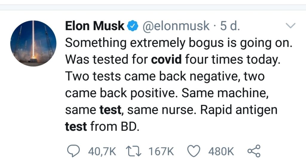This screenshot has width=306, height=166.
Task: Open the share icon menu
Action: 254,151
